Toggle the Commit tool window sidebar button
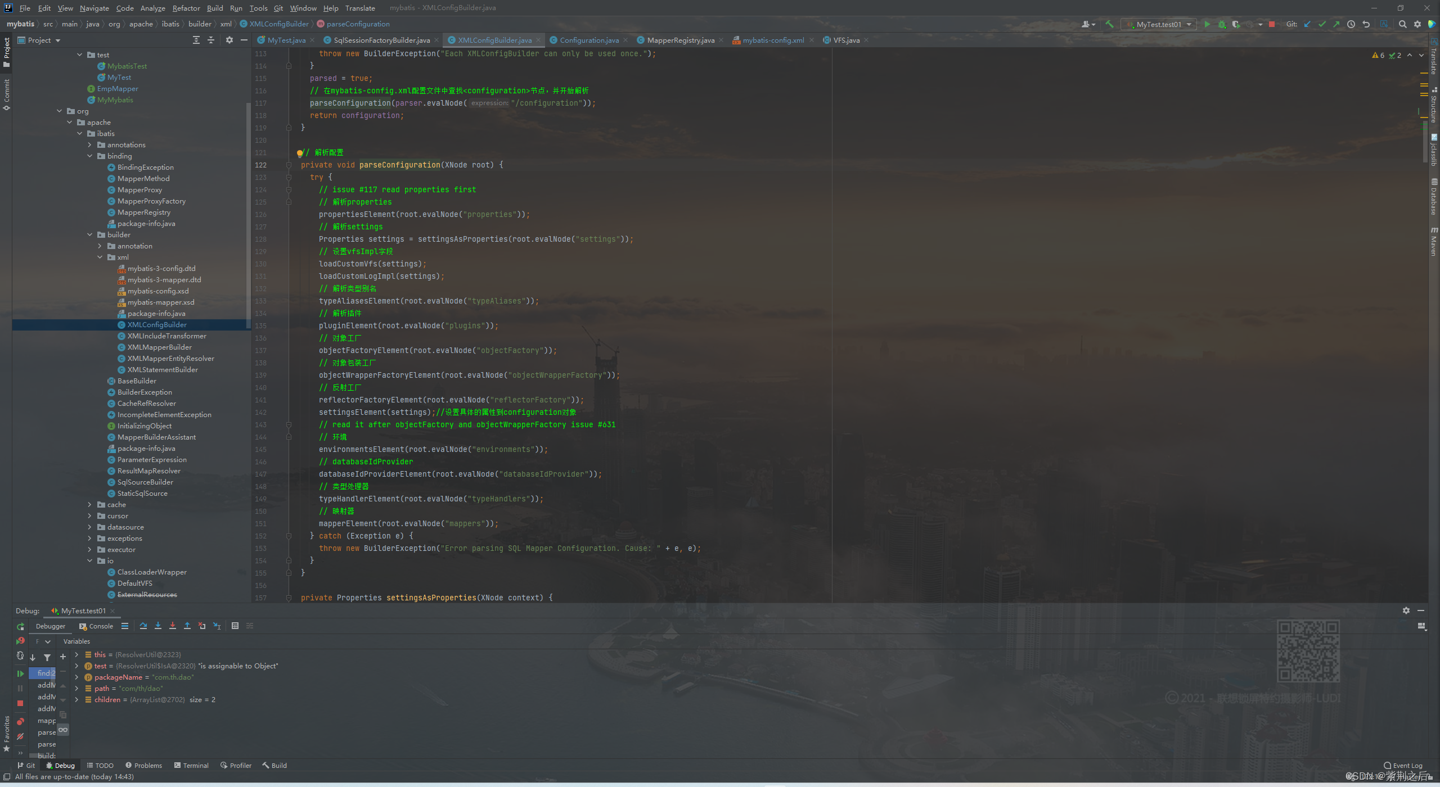 7,94
